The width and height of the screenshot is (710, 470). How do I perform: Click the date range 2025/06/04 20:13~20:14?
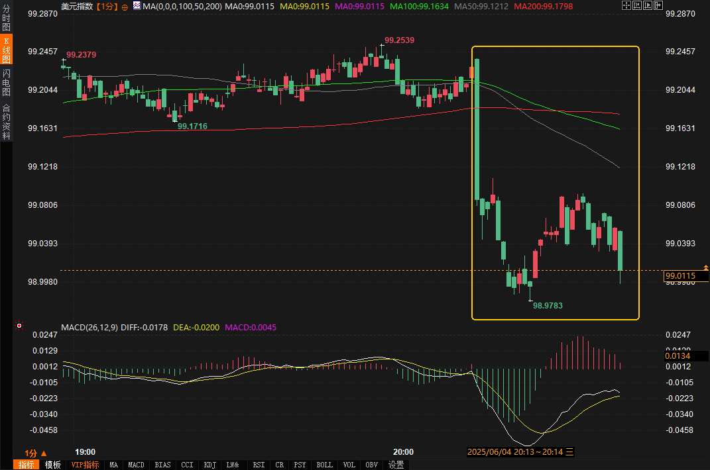click(x=515, y=452)
